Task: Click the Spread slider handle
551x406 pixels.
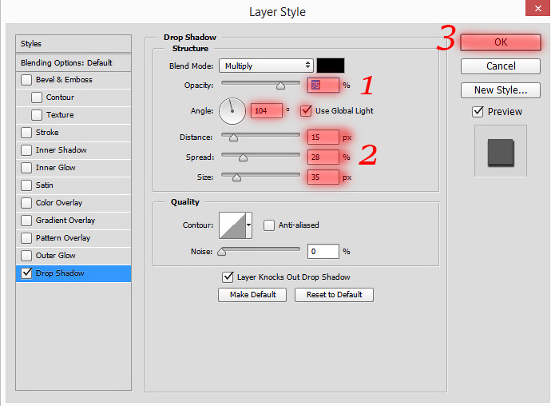Action: click(243, 157)
